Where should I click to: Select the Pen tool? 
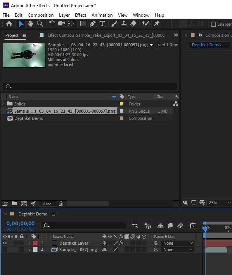point(93,24)
